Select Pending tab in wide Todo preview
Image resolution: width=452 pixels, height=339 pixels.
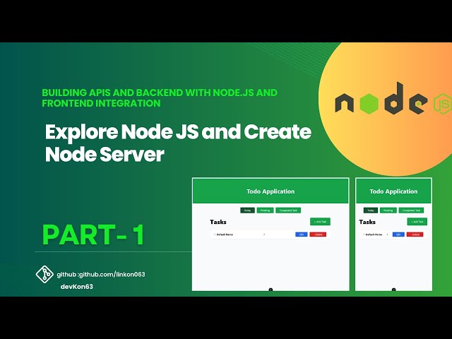[x=266, y=210]
